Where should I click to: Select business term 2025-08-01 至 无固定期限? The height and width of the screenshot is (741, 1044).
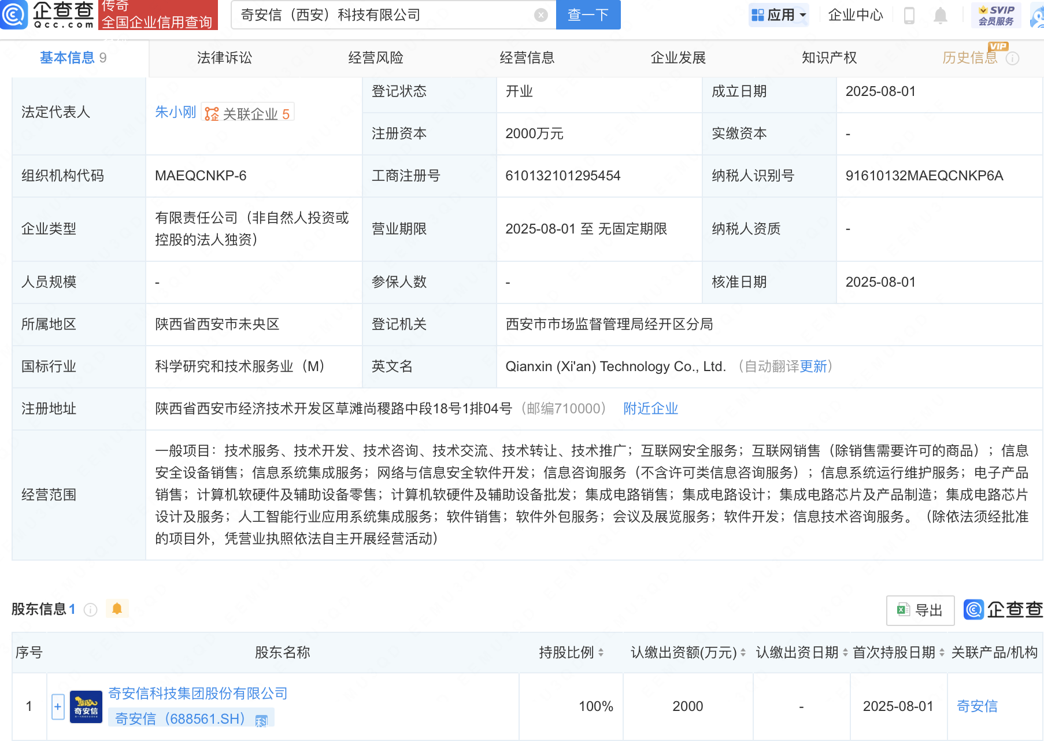586,229
